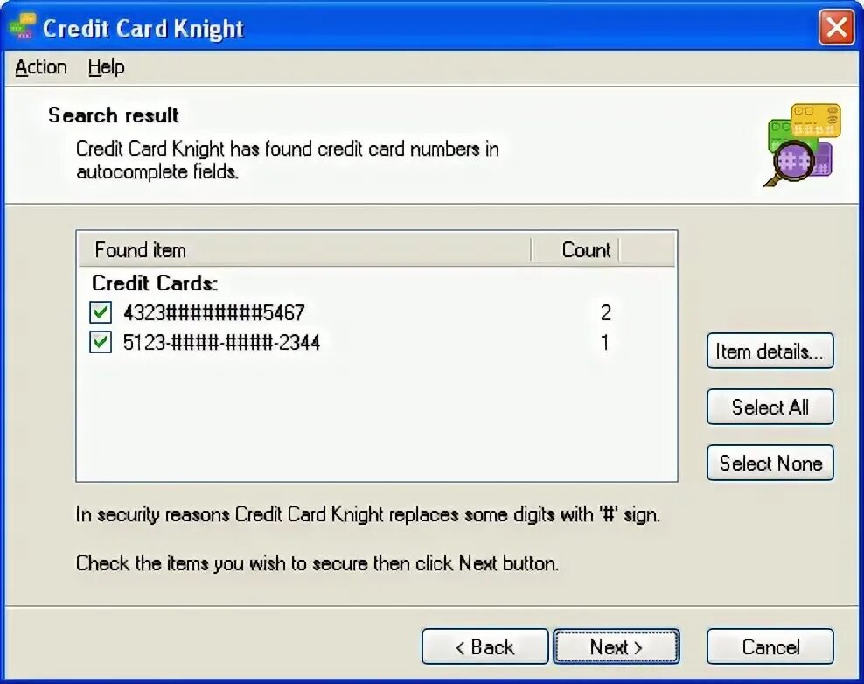The image size is (864, 684).
Task: Go to the Next step
Action: [616, 646]
